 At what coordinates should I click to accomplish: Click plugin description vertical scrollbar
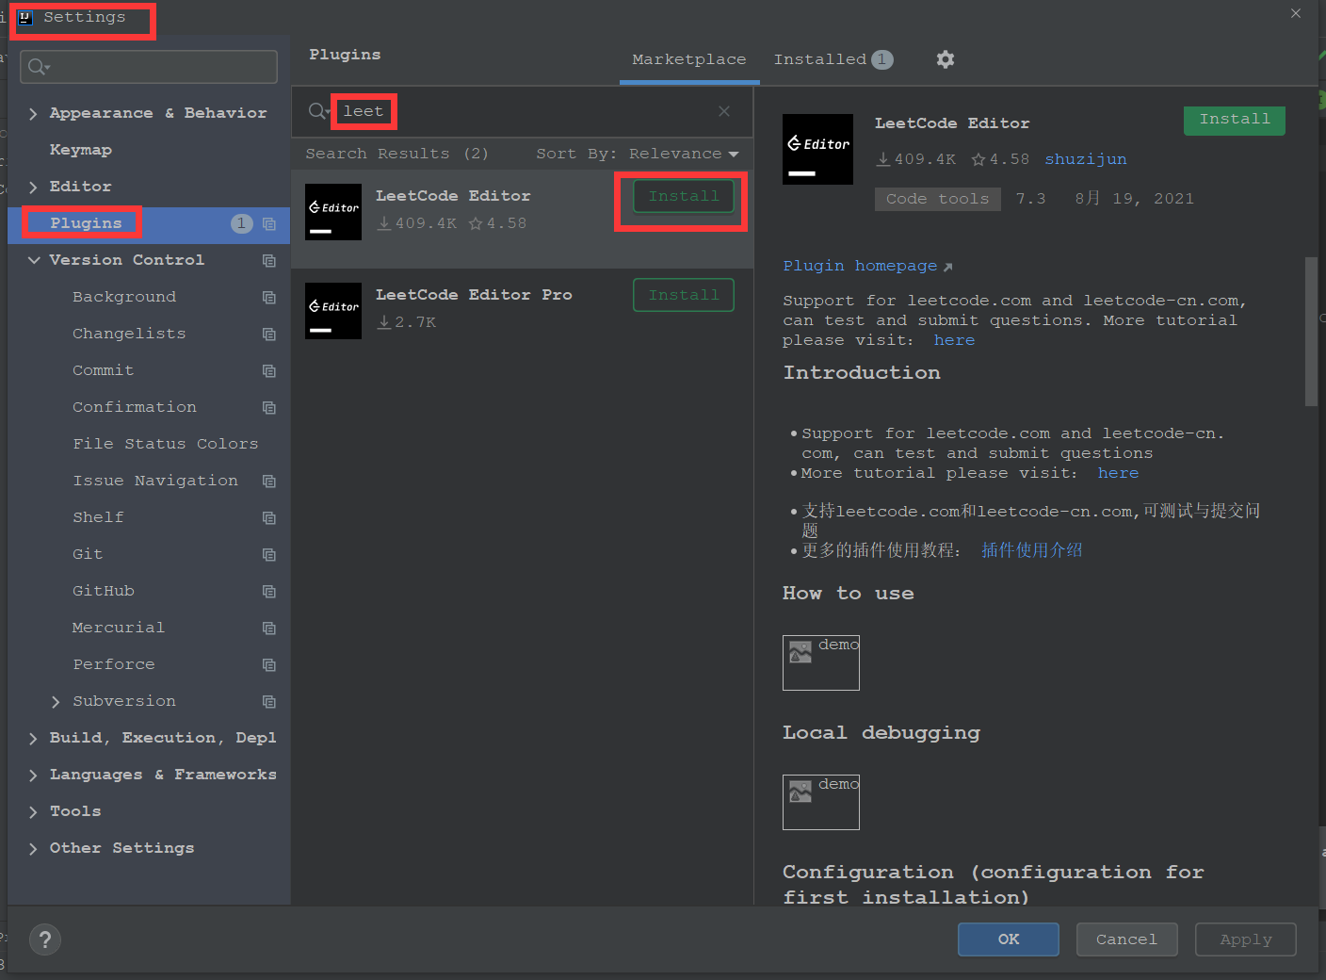(1311, 332)
